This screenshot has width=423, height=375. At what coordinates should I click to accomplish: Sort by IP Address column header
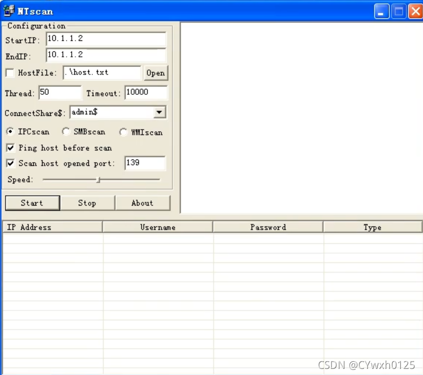click(x=52, y=227)
